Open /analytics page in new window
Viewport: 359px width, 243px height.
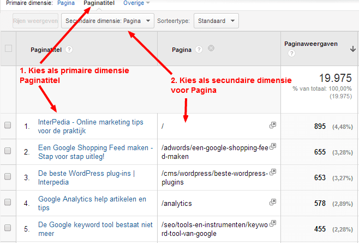coord(273,202)
